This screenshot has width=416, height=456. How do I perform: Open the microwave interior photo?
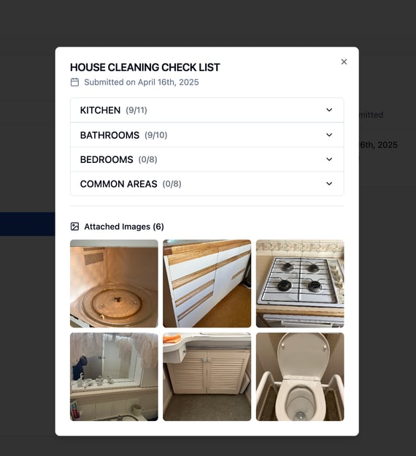pos(114,284)
